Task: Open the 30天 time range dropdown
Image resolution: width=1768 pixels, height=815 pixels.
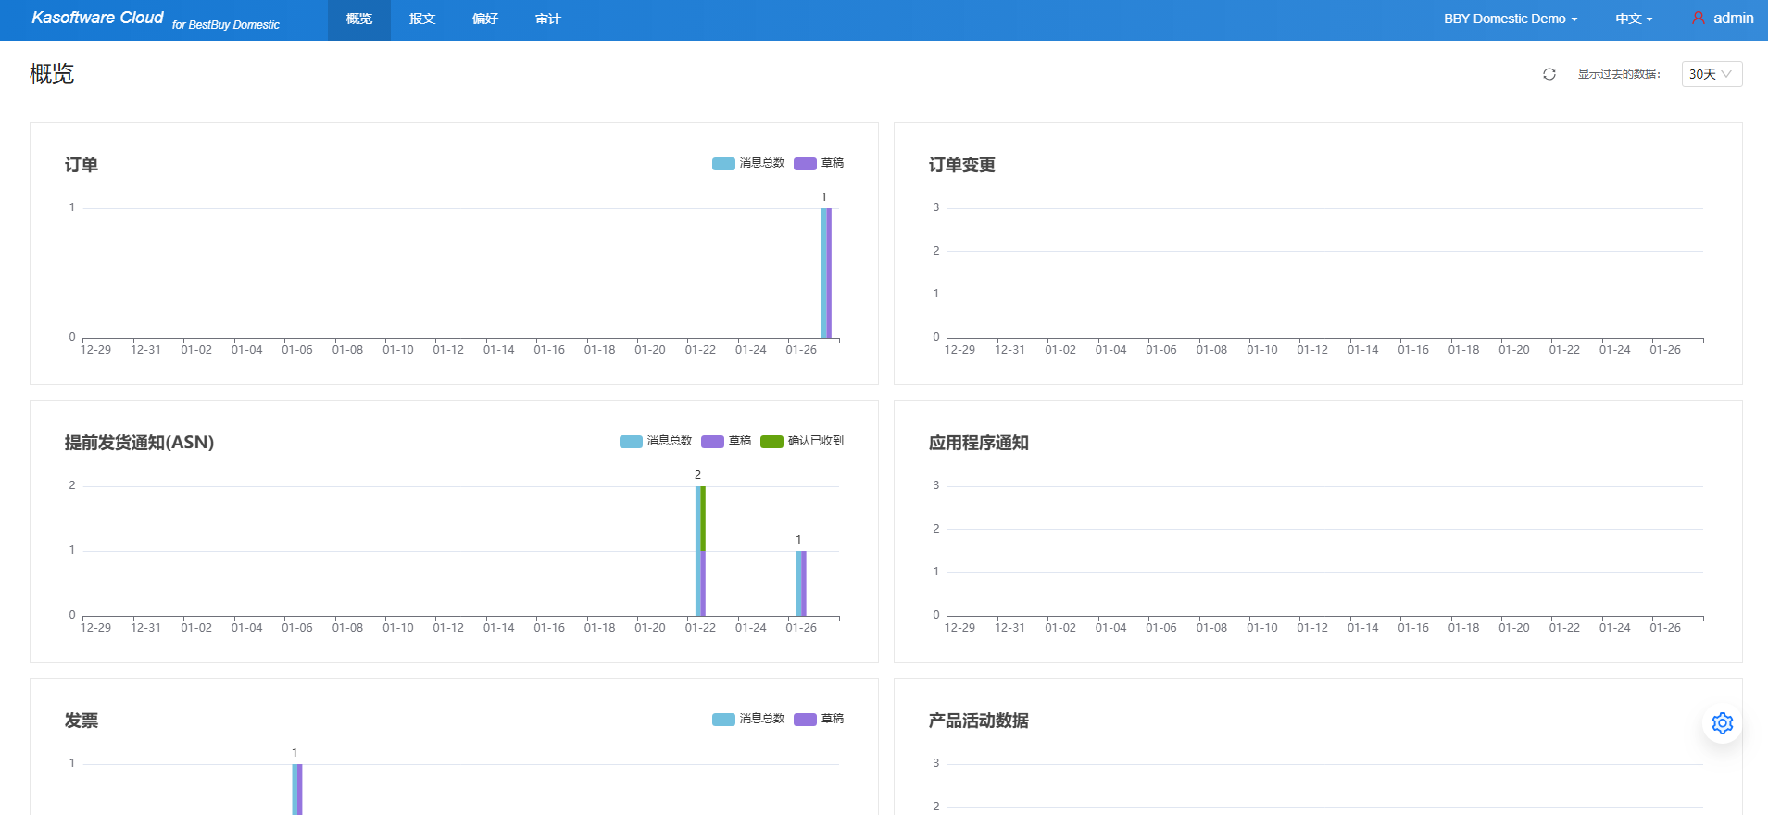Action: coord(1711,74)
